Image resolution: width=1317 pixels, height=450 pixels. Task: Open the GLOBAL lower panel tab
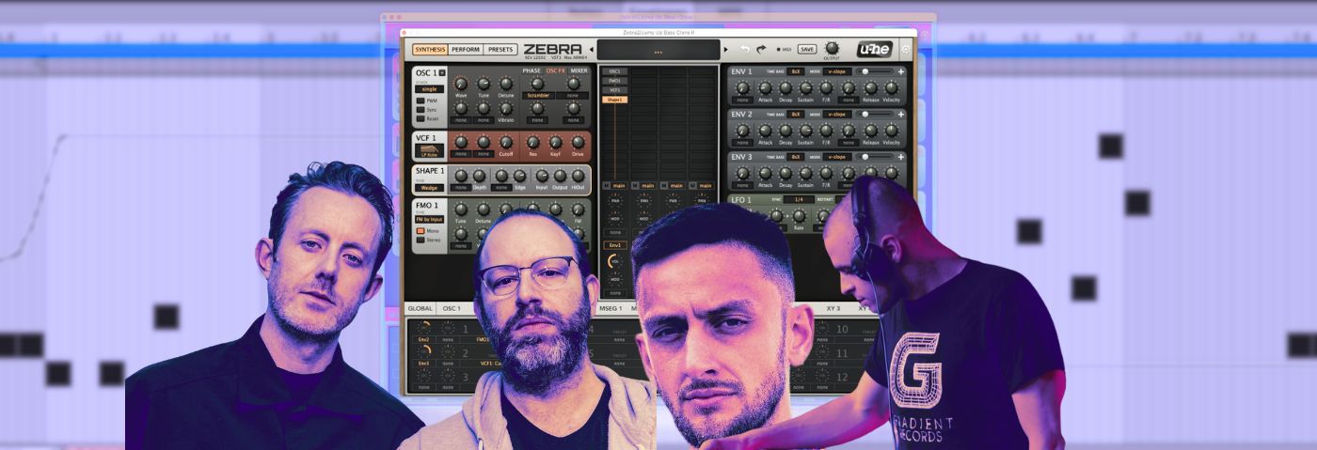[x=420, y=307]
